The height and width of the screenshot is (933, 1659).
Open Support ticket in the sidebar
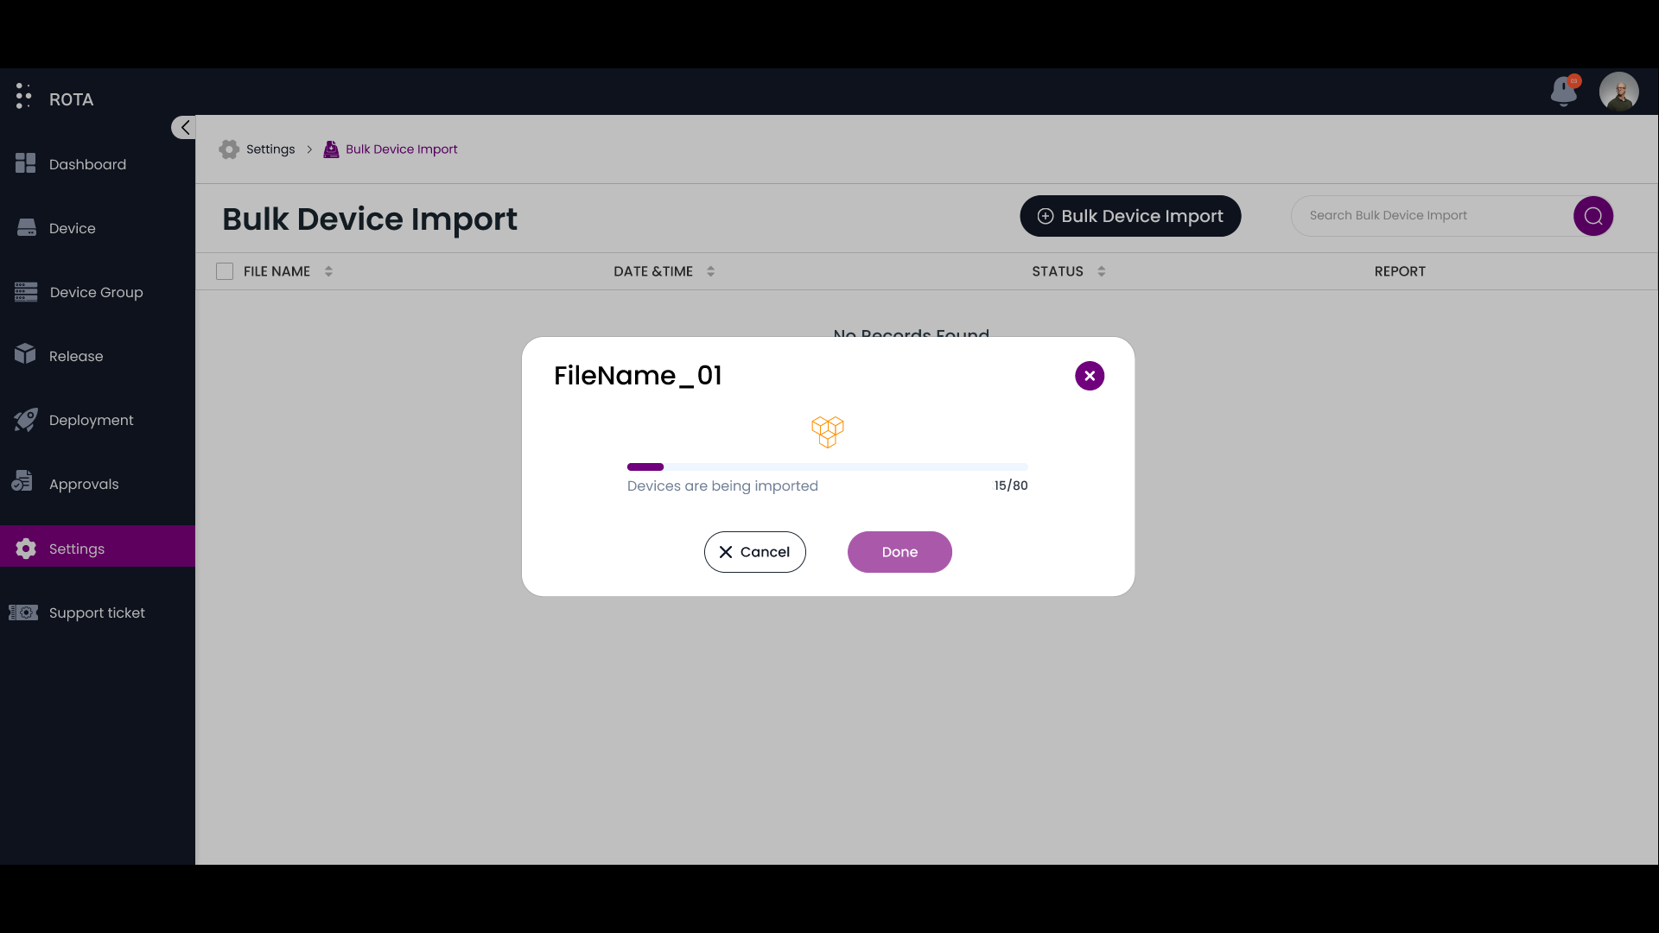[x=97, y=612]
